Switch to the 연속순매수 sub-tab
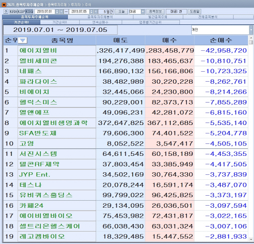Viewport: 254px width, 244px height. [x=100, y=22]
